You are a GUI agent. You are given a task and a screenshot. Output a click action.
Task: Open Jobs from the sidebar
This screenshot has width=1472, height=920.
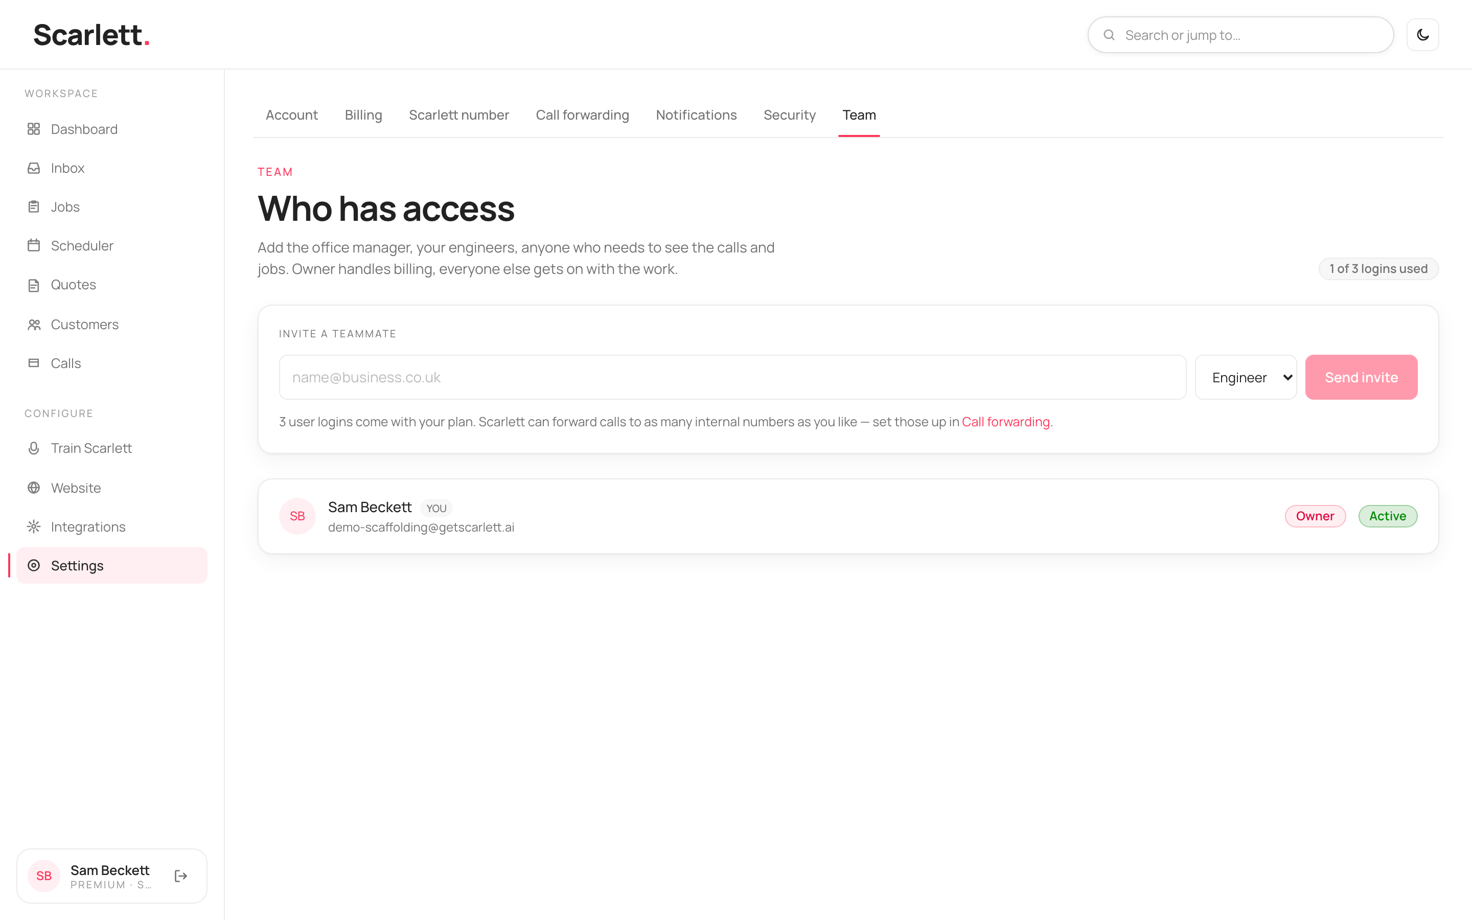point(112,207)
